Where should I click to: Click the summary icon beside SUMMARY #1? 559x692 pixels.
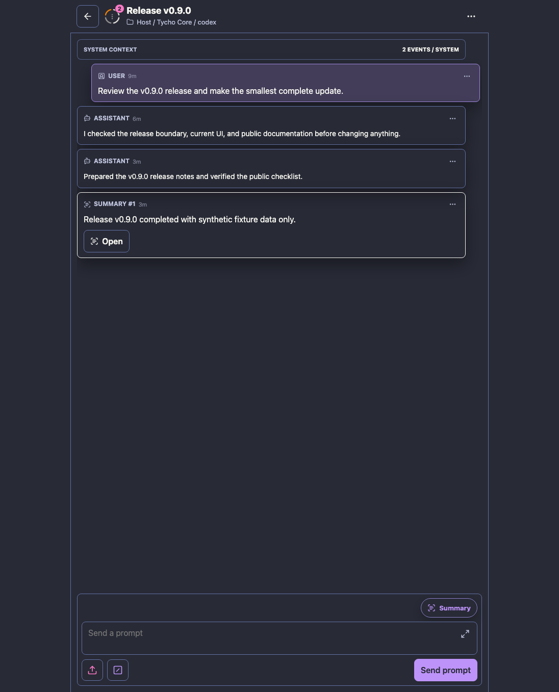(x=87, y=204)
